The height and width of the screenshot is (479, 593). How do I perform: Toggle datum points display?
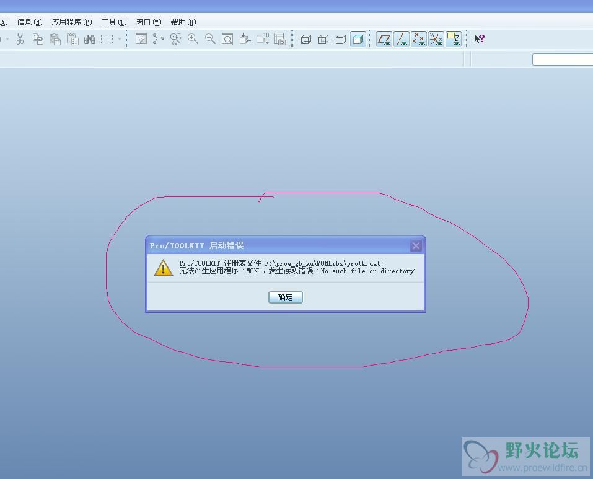[419, 39]
